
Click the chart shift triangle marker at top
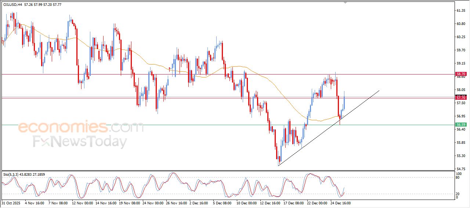pyautogui.click(x=345, y=3)
